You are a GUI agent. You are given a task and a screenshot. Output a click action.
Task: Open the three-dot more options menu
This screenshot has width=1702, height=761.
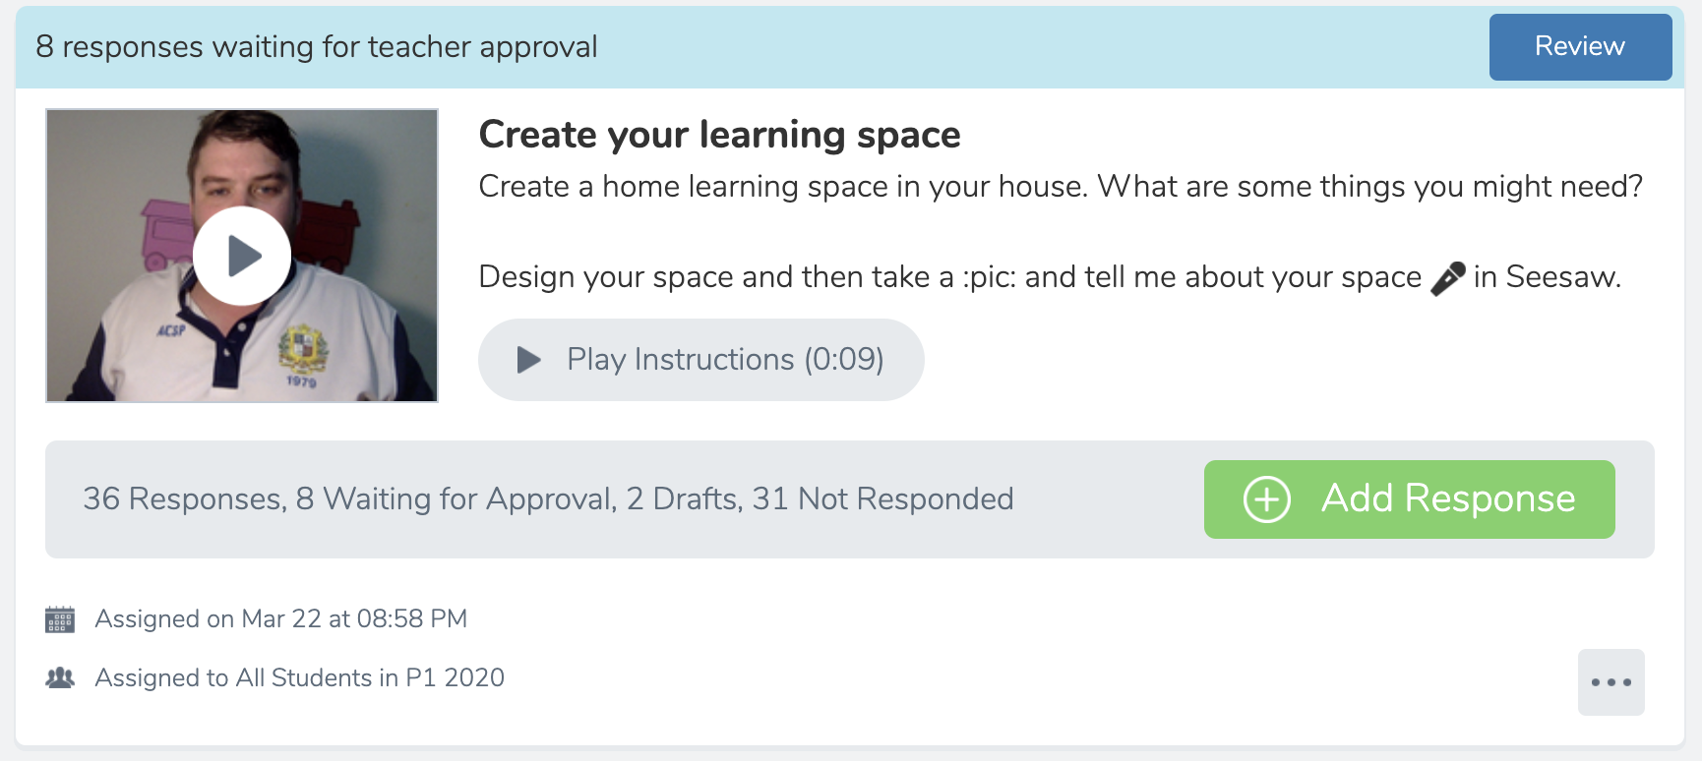(x=1611, y=682)
